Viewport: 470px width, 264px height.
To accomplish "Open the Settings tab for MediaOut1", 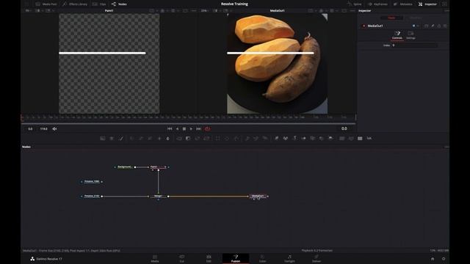I will pos(411,35).
